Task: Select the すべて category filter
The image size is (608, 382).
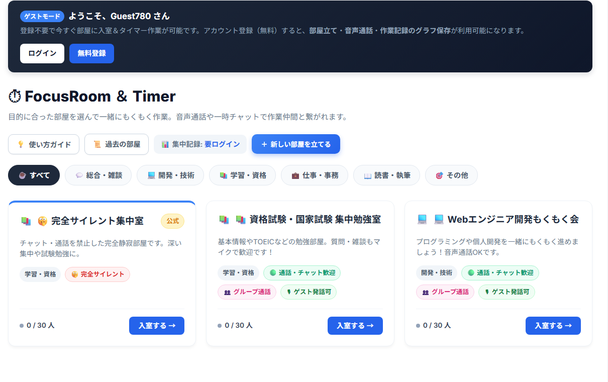Action: pos(34,175)
